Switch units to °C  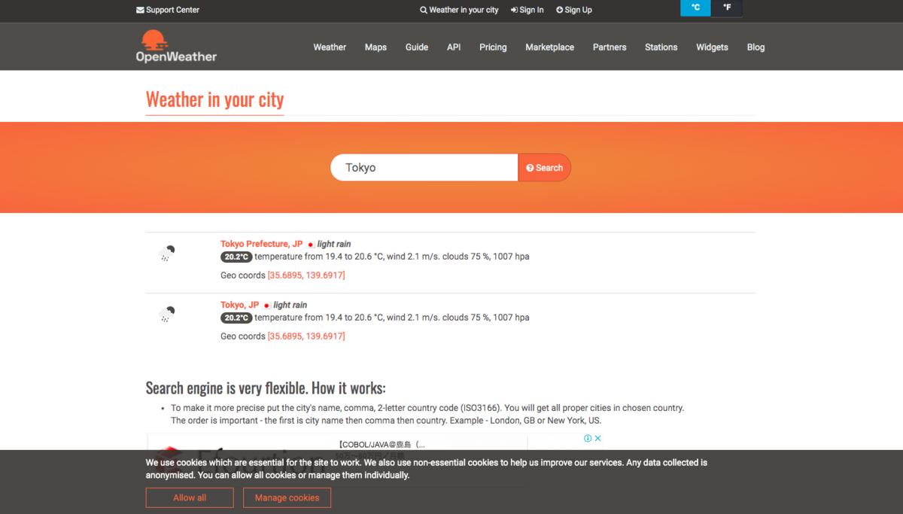point(695,8)
